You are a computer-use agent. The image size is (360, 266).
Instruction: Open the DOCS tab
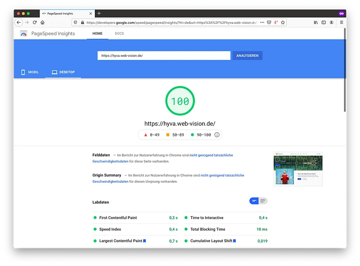click(119, 34)
